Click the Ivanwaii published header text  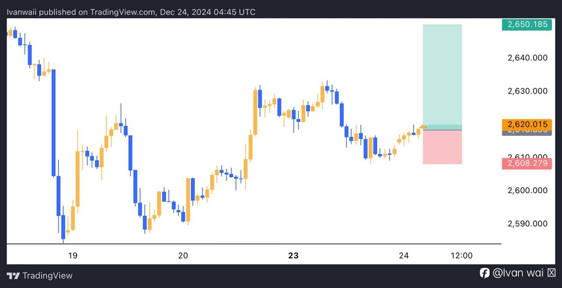click(131, 12)
